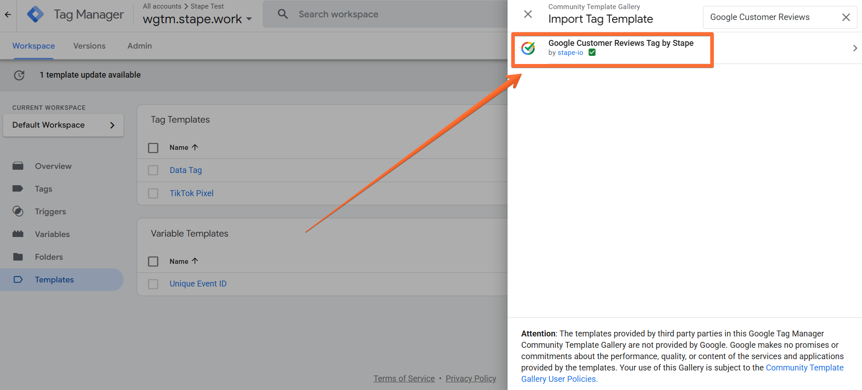This screenshot has height=390, width=862.
Task: Select all Tag Templates checkbox
Action: pos(153,148)
